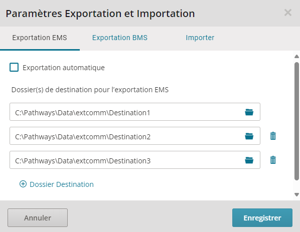Viewport: 300px width, 232px height.
Task: Close the Paramètres Exportation et Importation dialog
Action: click(x=288, y=13)
